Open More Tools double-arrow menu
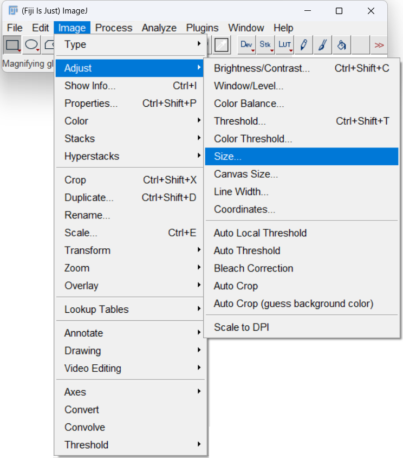 pos(379,45)
